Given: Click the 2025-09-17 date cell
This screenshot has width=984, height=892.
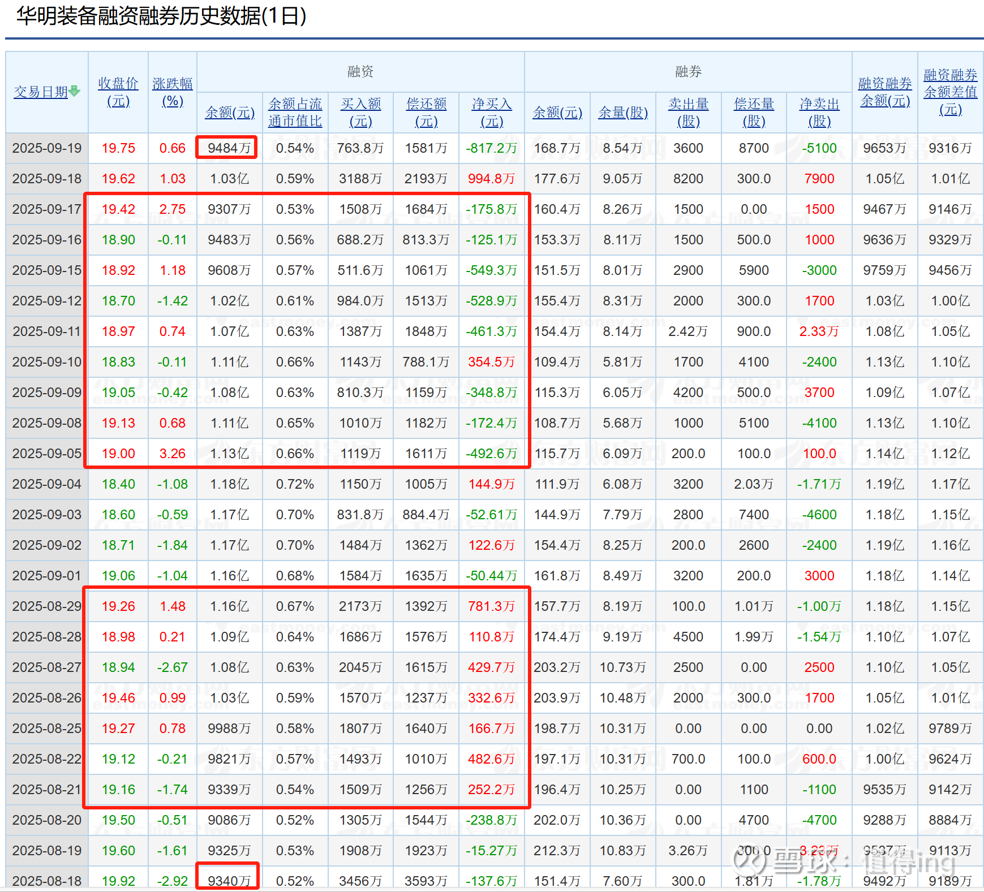Looking at the screenshot, I should [x=47, y=209].
